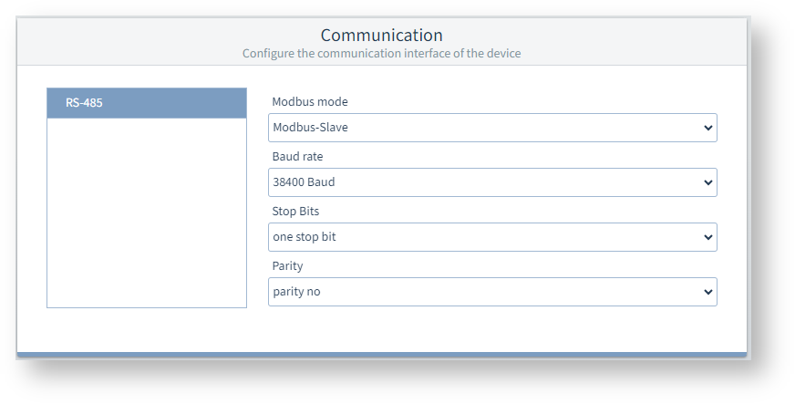Viewport: 795px width, 404px height.
Task: Click the Modbus mode chevron arrow
Action: pos(708,128)
